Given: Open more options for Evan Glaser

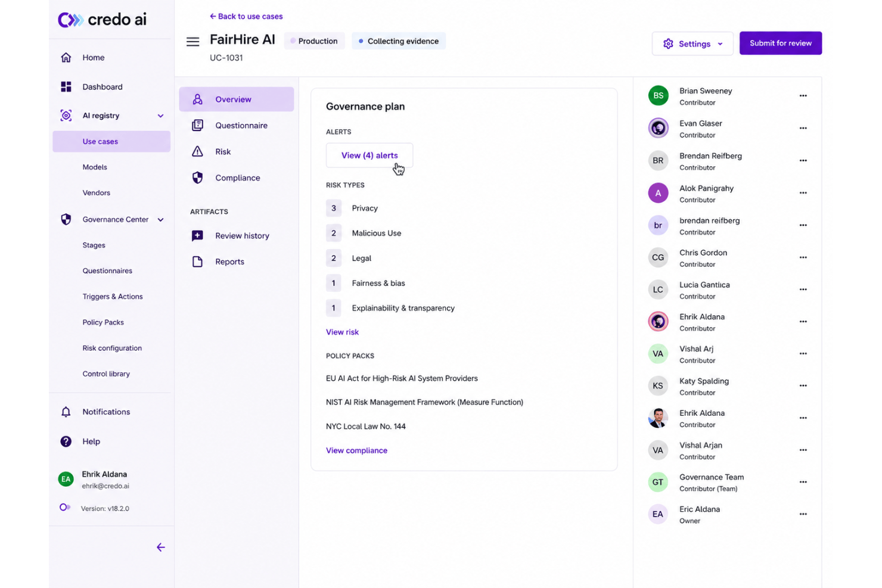Looking at the screenshot, I should [x=803, y=128].
